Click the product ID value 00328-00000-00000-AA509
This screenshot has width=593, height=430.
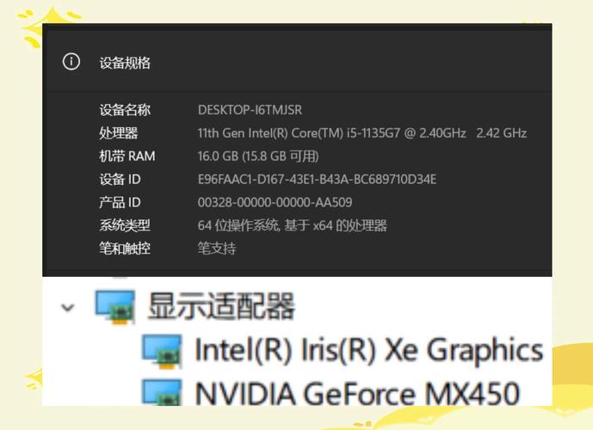[275, 203]
